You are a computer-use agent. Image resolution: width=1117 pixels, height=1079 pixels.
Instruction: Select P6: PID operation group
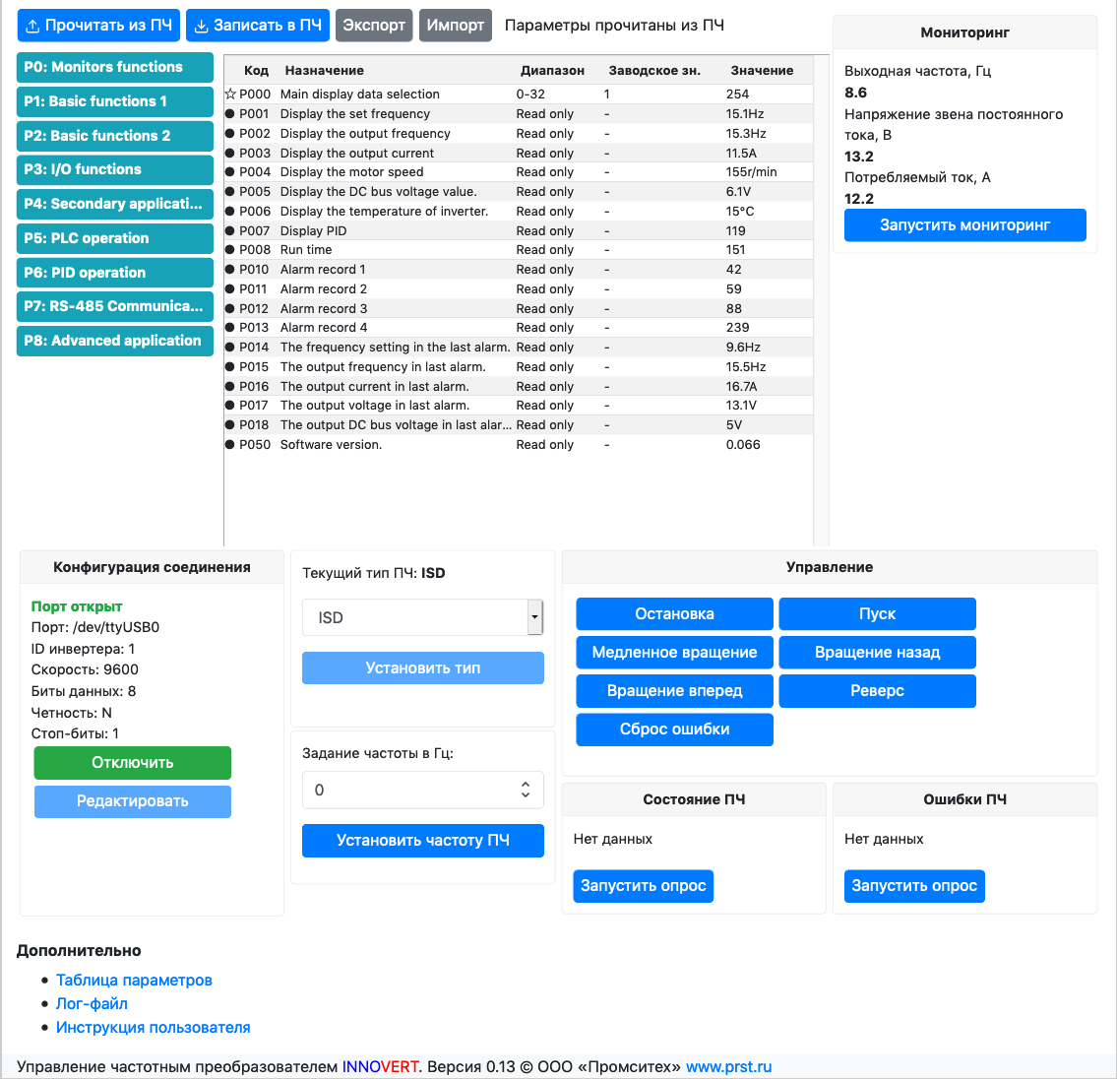pyautogui.click(x=115, y=273)
